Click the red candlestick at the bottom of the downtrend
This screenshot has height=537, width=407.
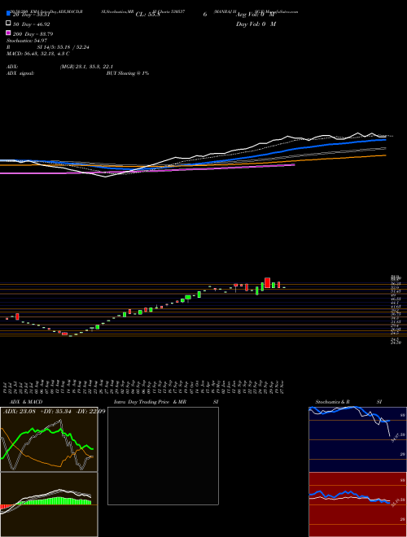click(x=64, y=334)
